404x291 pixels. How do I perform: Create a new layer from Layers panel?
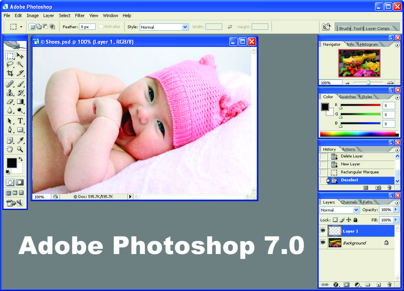tap(379, 285)
